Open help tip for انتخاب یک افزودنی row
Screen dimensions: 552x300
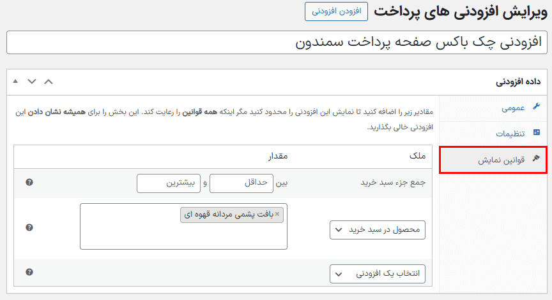tap(29, 272)
